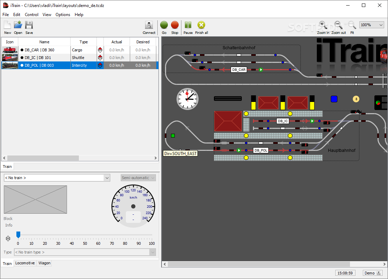
Task: Sort train list by Type column
Action: click(x=84, y=42)
